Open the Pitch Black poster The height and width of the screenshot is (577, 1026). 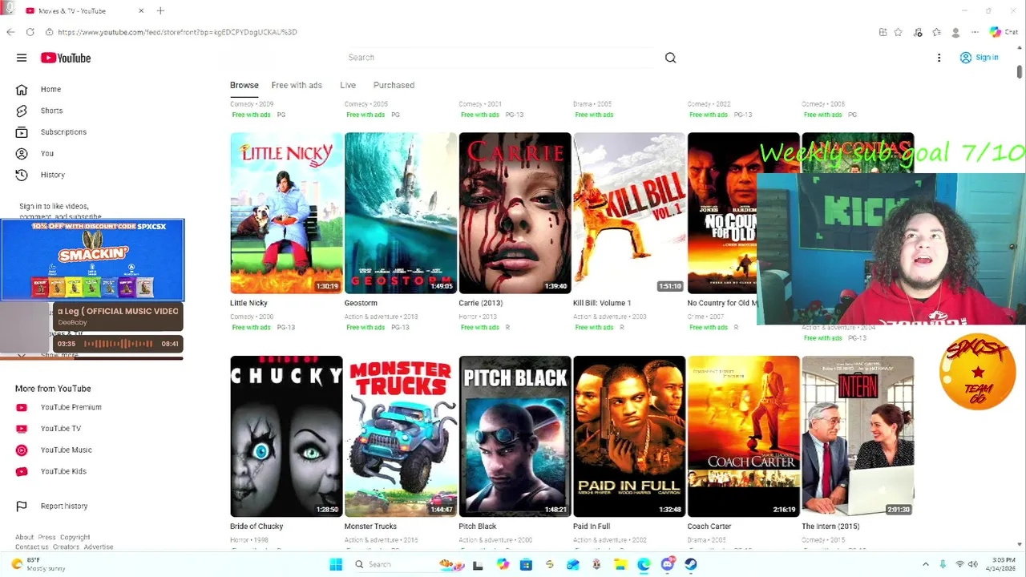pyautogui.click(x=515, y=437)
